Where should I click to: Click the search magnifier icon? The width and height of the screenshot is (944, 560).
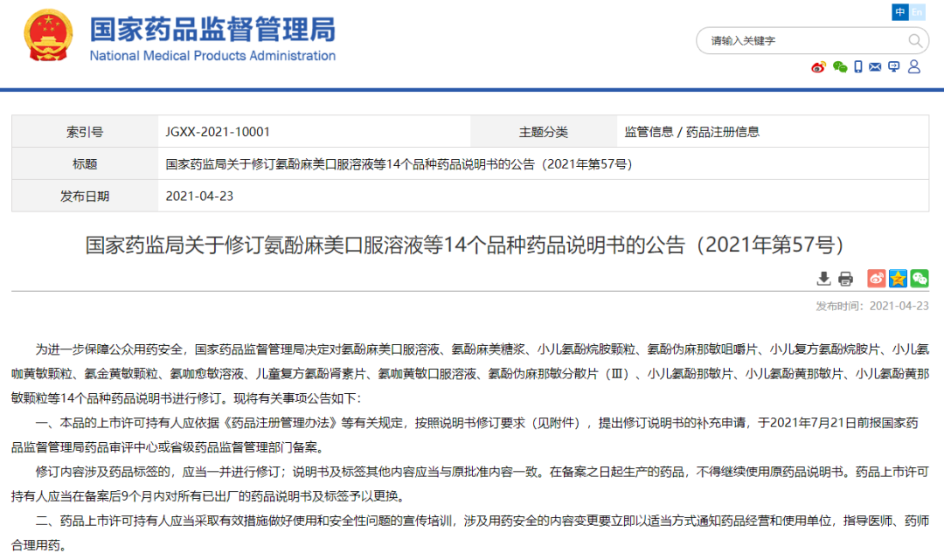point(914,41)
